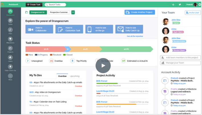Image resolution: width=202 pixels, height=115 pixels.
Task: Click the milestone signpost icon in Account Activity
Action: (165, 91)
